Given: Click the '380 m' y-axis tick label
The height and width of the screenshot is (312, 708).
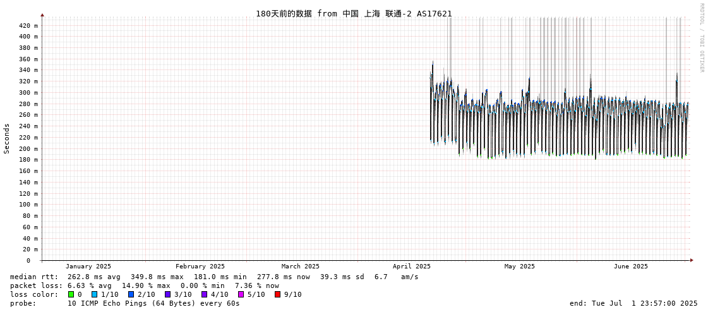Looking at the screenshot, I should pyautogui.click(x=28, y=48).
